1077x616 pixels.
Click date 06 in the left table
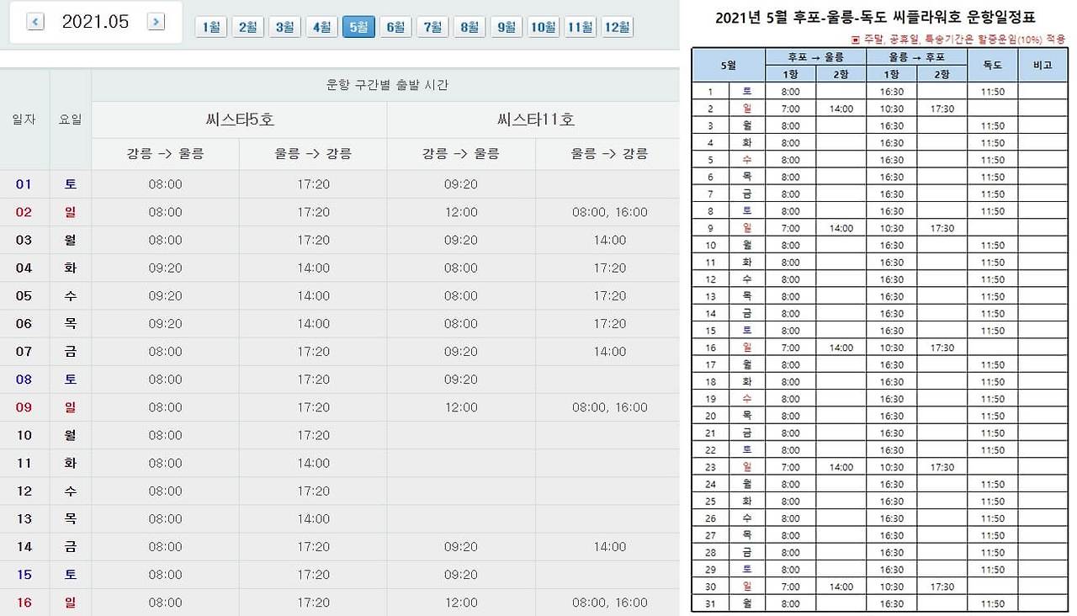tap(24, 323)
